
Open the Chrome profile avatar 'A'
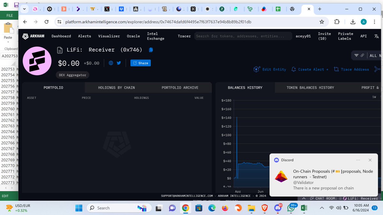pyautogui.click(x=364, y=22)
